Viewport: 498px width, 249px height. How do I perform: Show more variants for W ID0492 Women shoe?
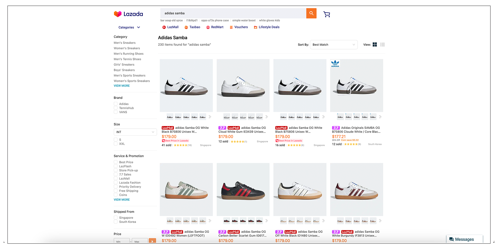coord(210,221)
